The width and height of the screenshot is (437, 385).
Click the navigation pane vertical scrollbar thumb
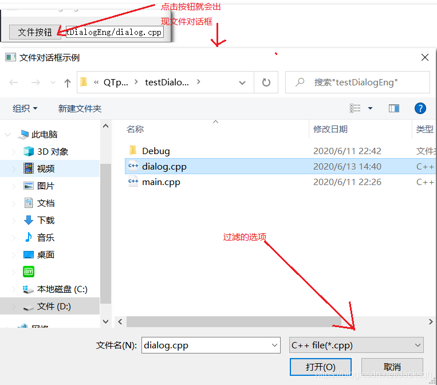(x=105, y=233)
